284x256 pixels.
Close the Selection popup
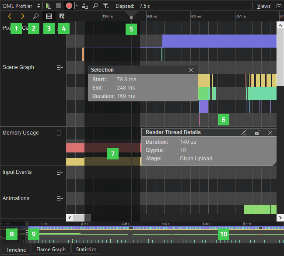pos(191,70)
